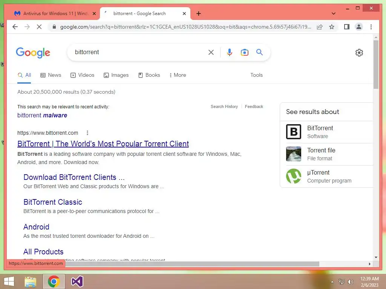This screenshot has height=289, width=386.
Task: Click the vertical scrollbar thumb
Action: [376, 64]
